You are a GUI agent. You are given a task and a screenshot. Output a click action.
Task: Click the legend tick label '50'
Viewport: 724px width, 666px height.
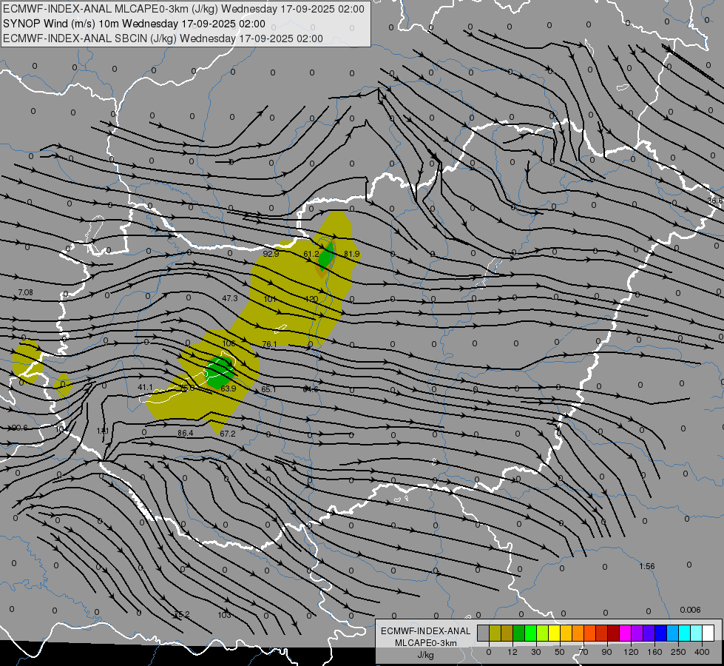(560, 652)
